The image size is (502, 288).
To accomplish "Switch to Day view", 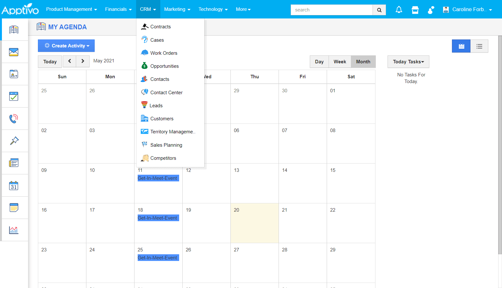I will click(x=319, y=62).
